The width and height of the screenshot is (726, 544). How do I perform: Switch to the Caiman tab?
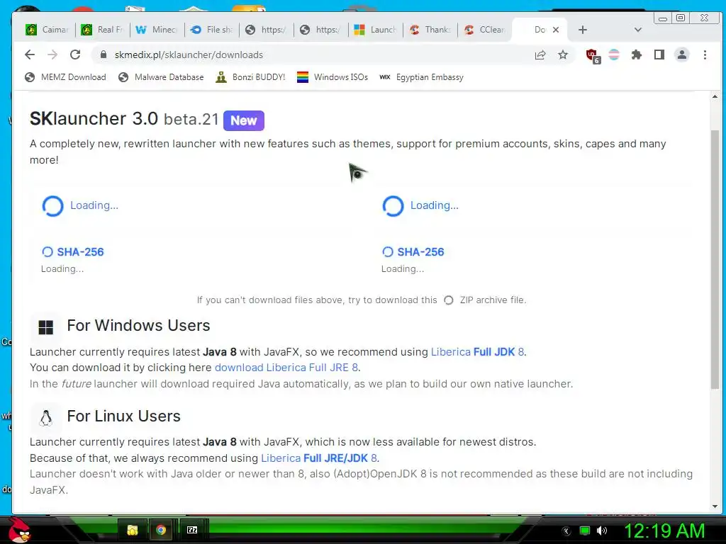coord(48,30)
